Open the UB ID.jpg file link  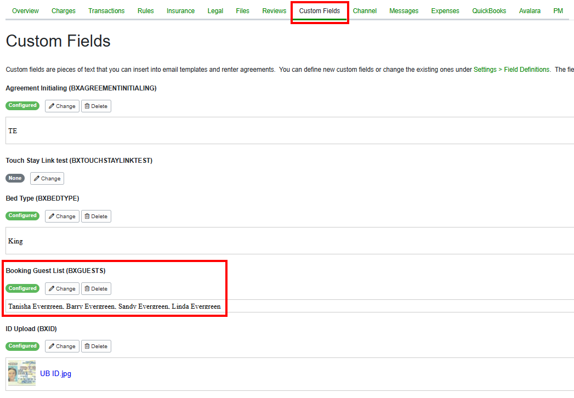(x=55, y=373)
